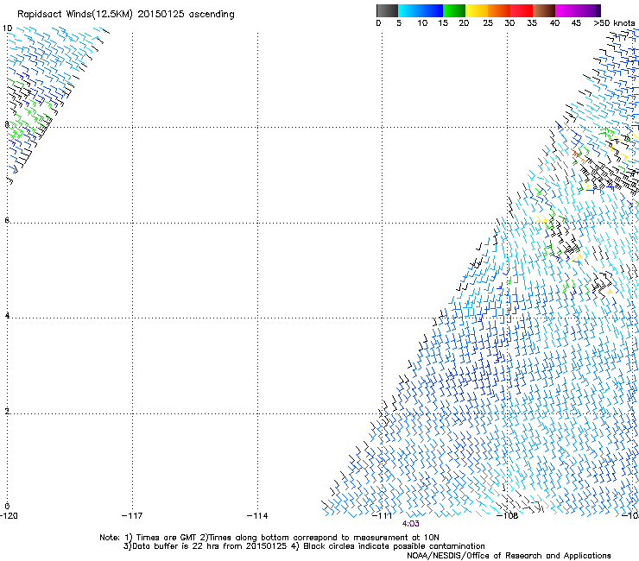
Task: Click the 'Times are GMT' note line
Action: (269, 538)
